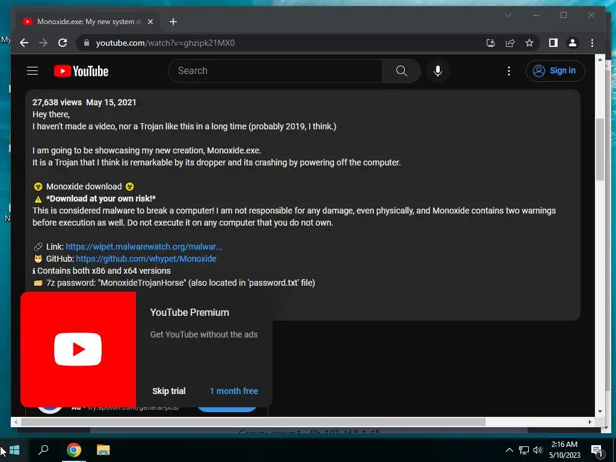
Task: Open the YouTube settings three-dot menu
Action: tap(509, 71)
